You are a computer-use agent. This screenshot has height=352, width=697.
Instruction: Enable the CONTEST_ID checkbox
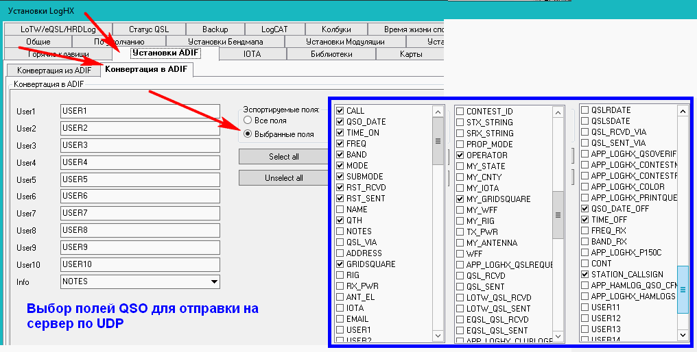(x=460, y=111)
